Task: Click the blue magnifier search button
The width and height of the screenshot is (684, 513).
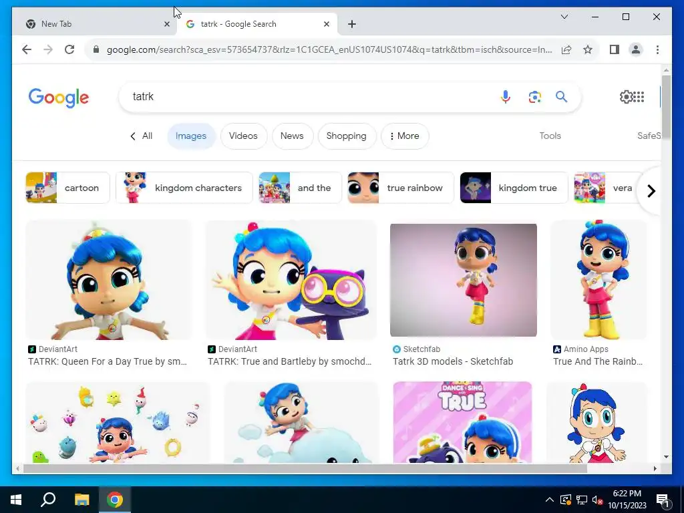Action: coord(561,96)
